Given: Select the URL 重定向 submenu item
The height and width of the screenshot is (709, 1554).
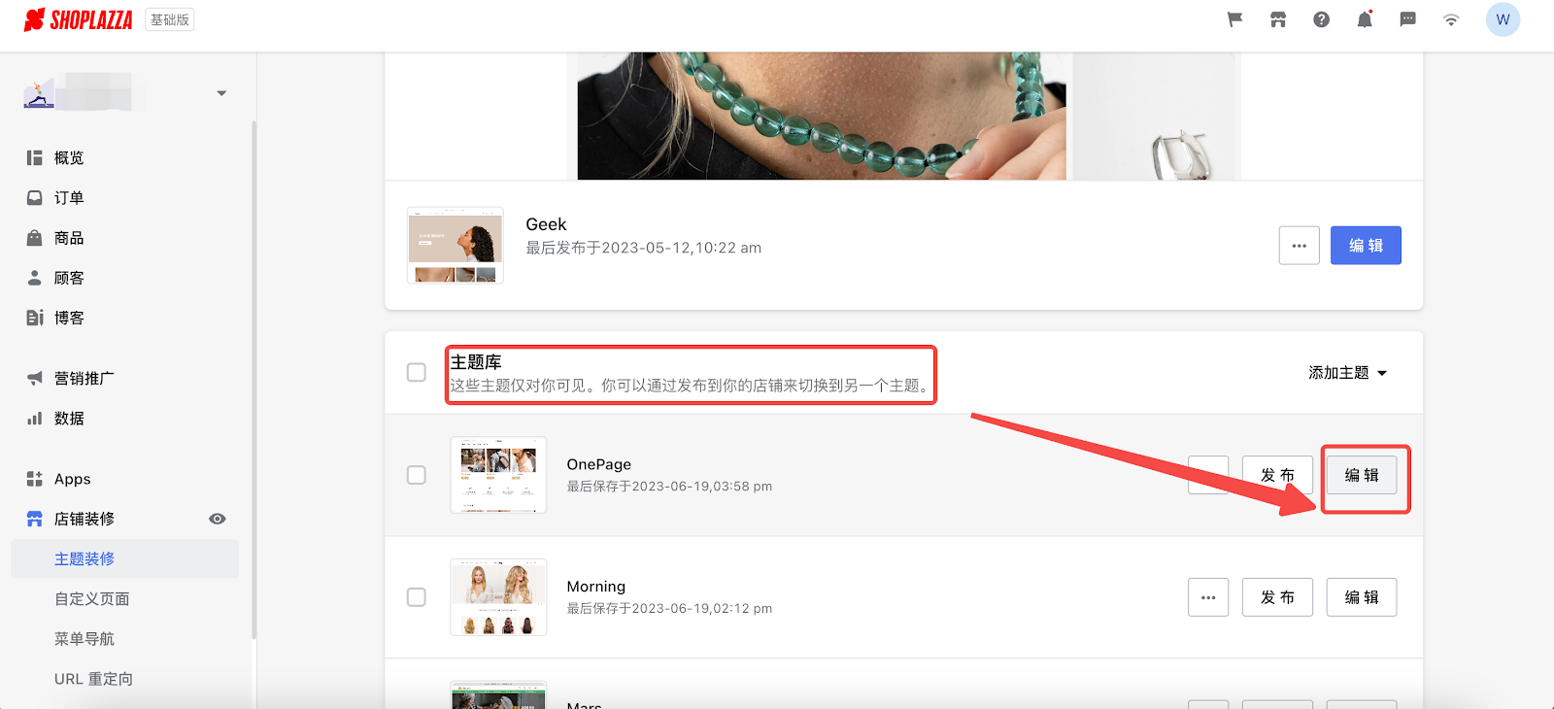Looking at the screenshot, I should coord(93,679).
